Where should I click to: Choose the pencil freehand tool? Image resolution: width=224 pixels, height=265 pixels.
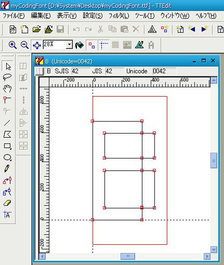7,169
